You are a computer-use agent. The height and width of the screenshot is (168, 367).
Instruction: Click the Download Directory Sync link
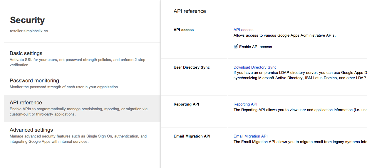(x=255, y=67)
